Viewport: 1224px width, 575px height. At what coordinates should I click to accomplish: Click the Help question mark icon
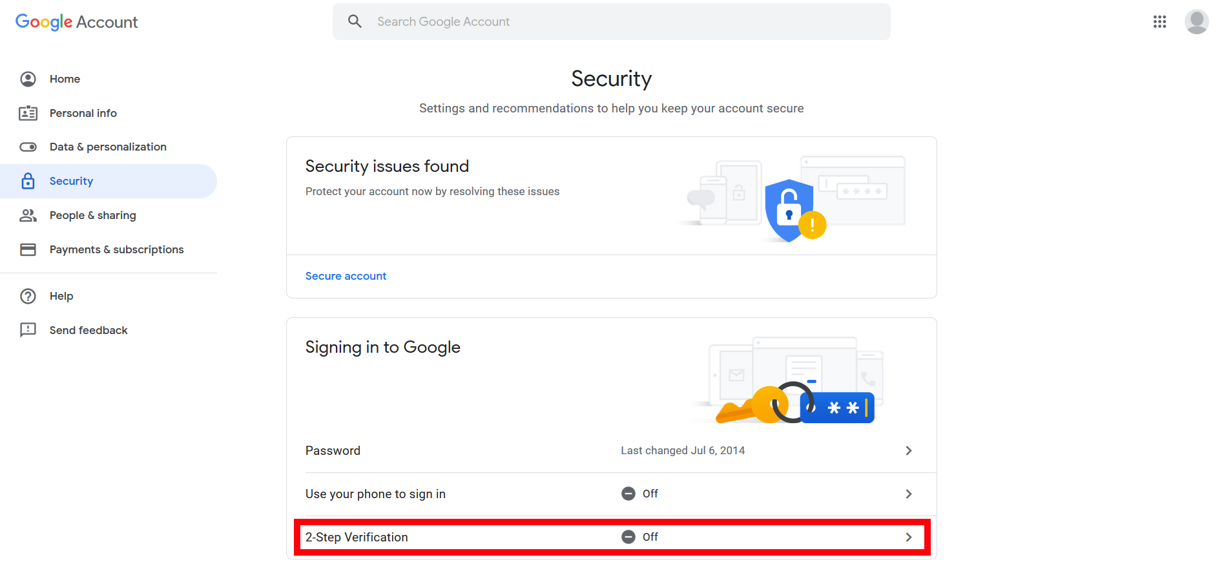tap(28, 296)
